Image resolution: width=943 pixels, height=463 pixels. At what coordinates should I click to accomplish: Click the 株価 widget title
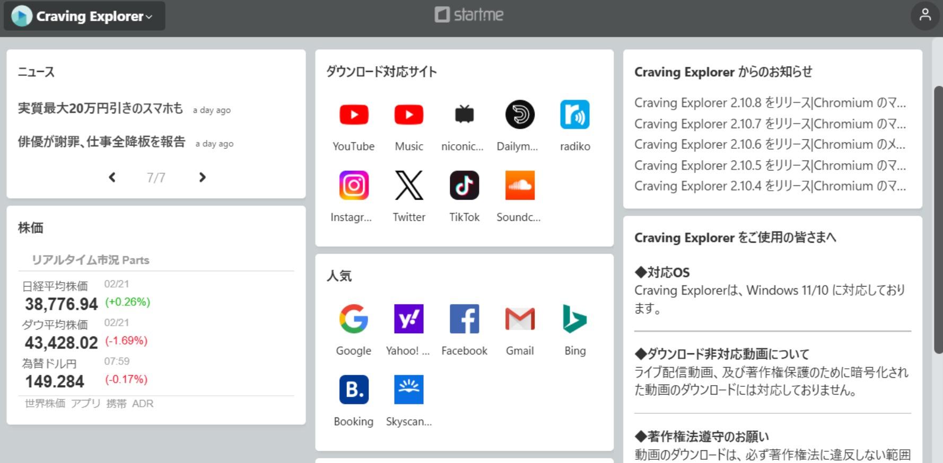[x=31, y=228]
